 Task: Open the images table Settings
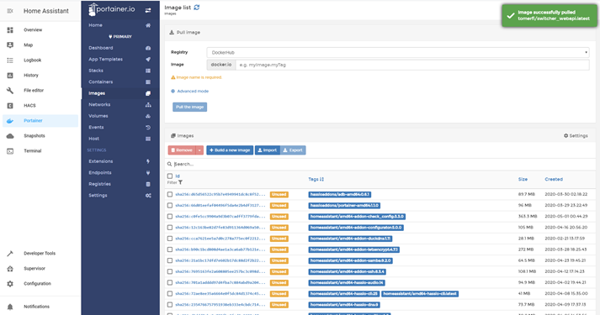click(576, 136)
